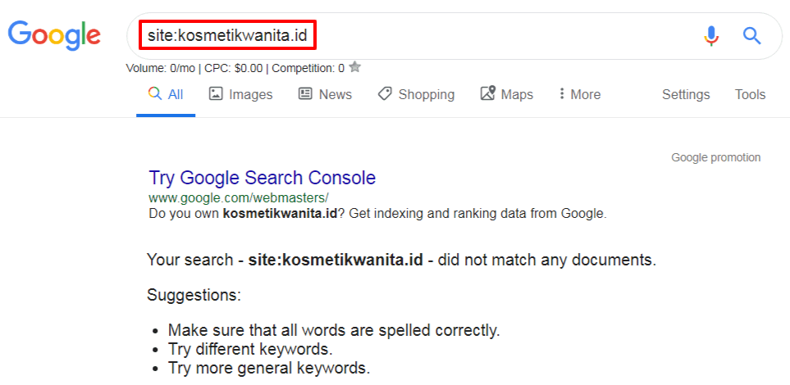Go to the Maps tab
This screenshot has height=385, width=790.
coord(506,94)
